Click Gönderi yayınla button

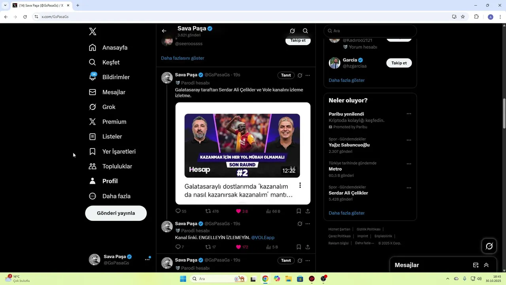pos(116,213)
